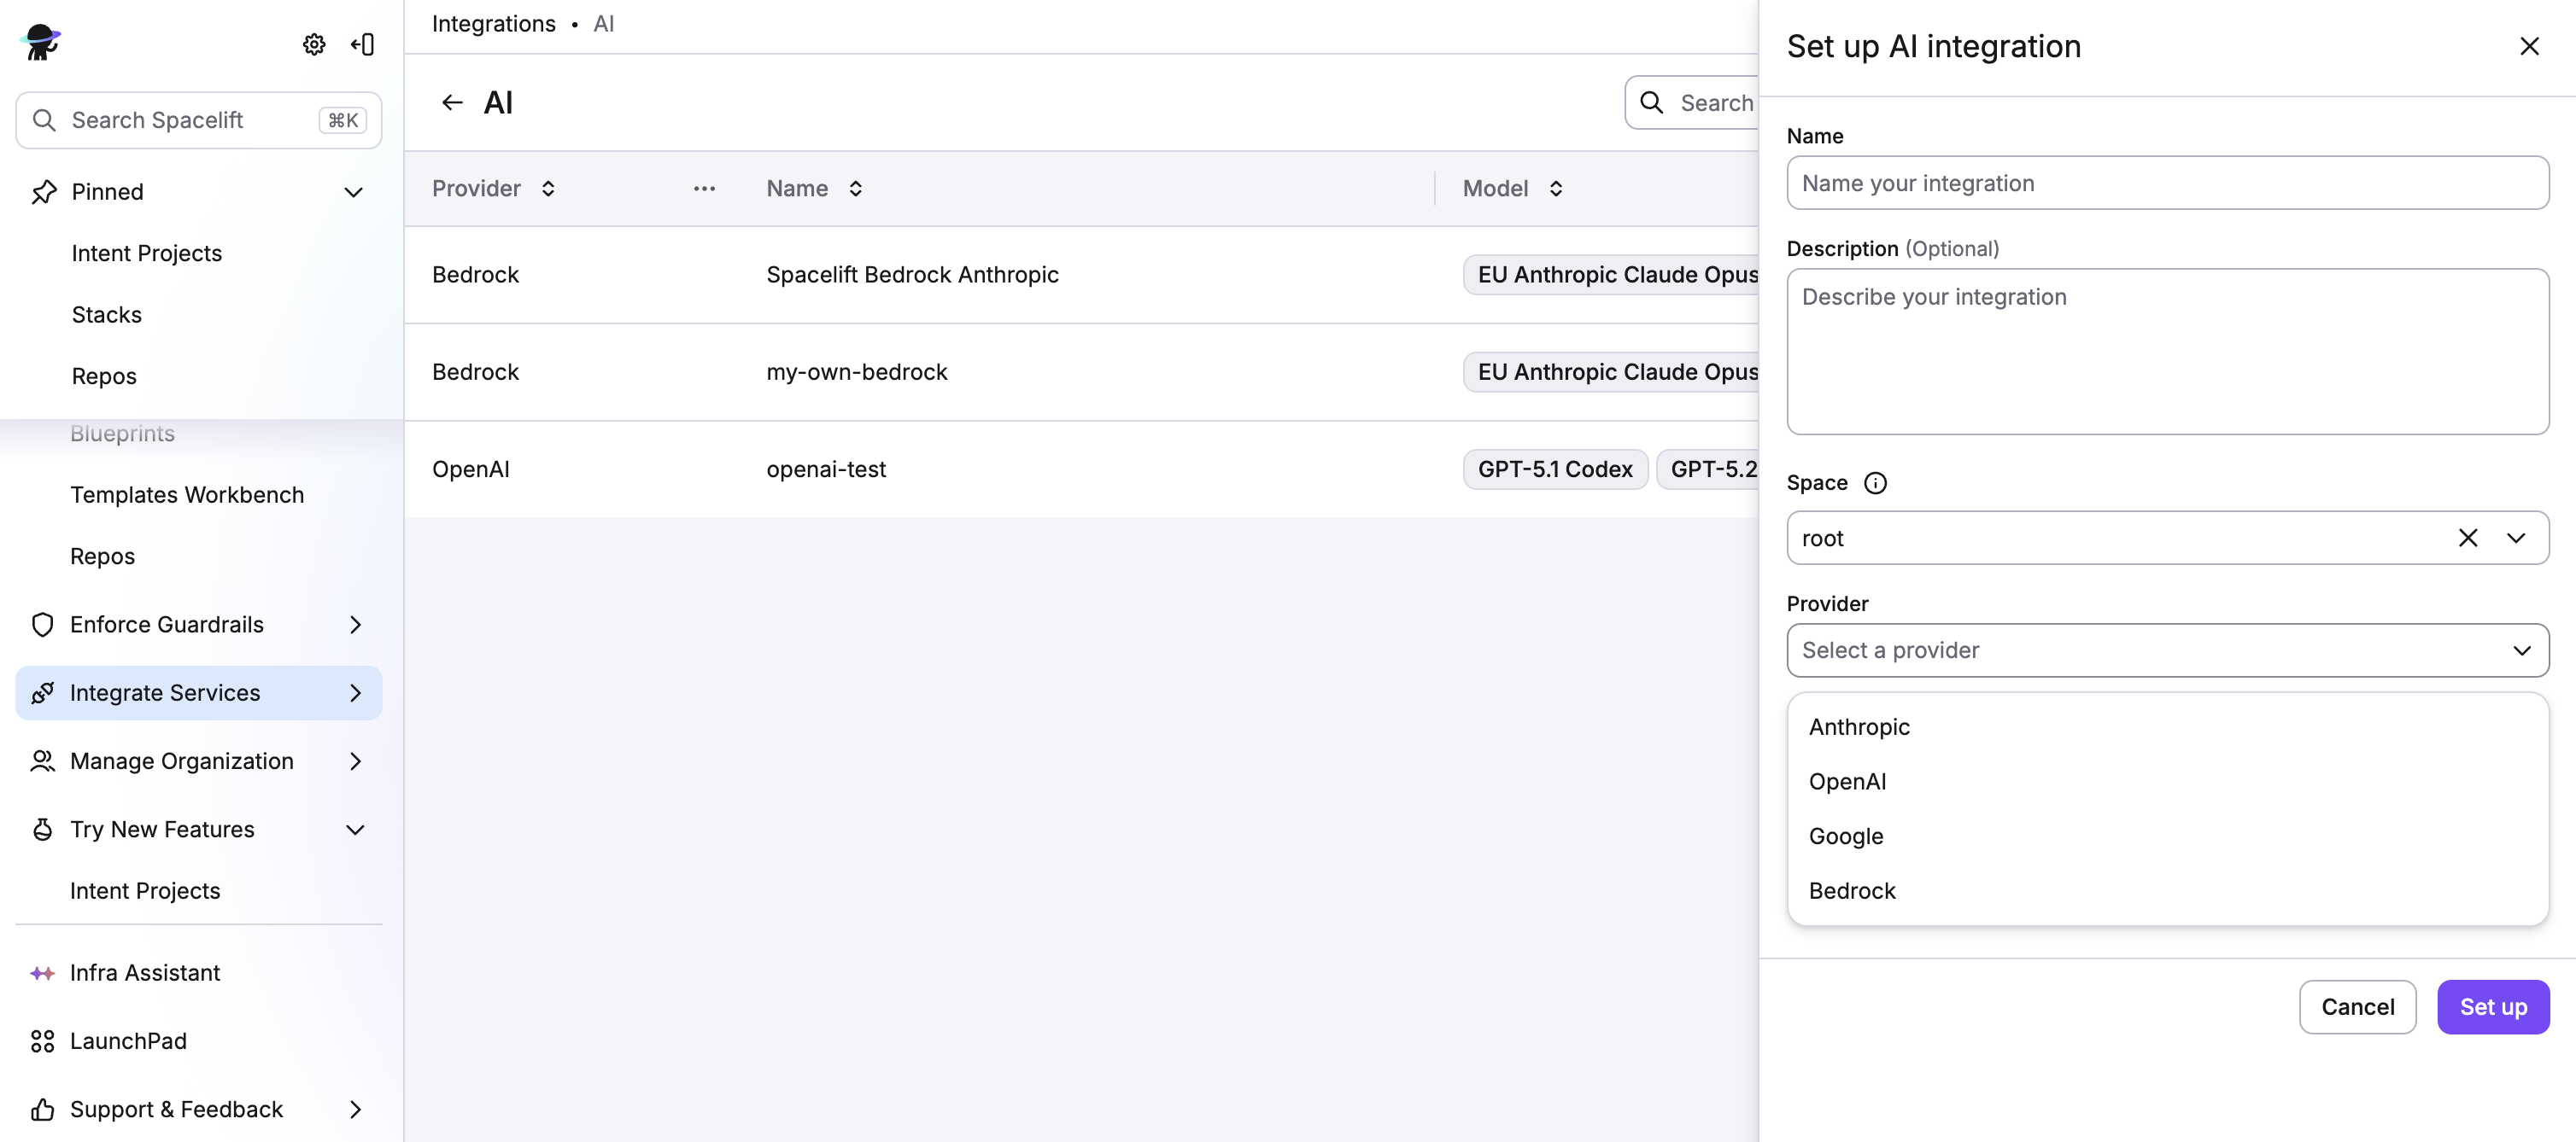The height and width of the screenshot is (1142, 2576).
Task: Open Repos below Templates Workbench
Action: point(102,556)
